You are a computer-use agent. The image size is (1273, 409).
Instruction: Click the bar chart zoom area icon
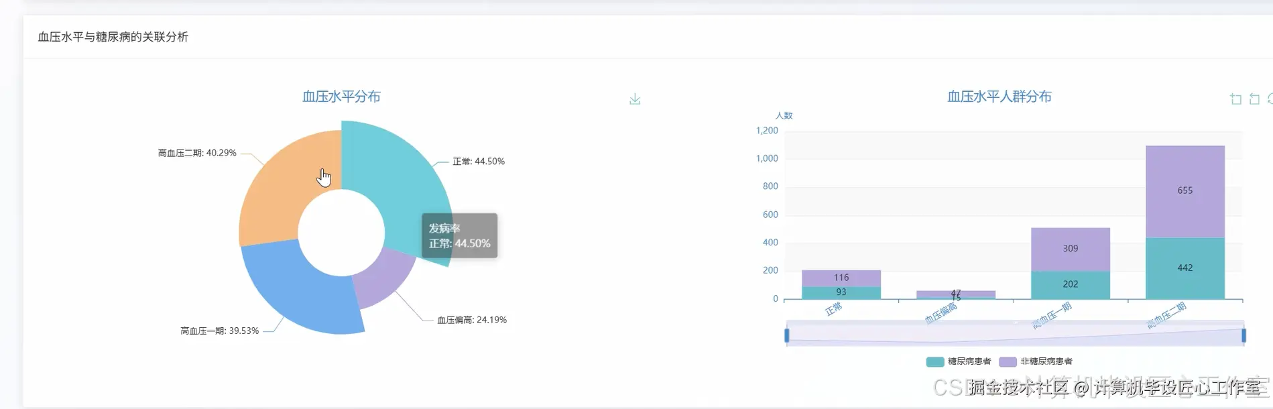pos(1235,99)
